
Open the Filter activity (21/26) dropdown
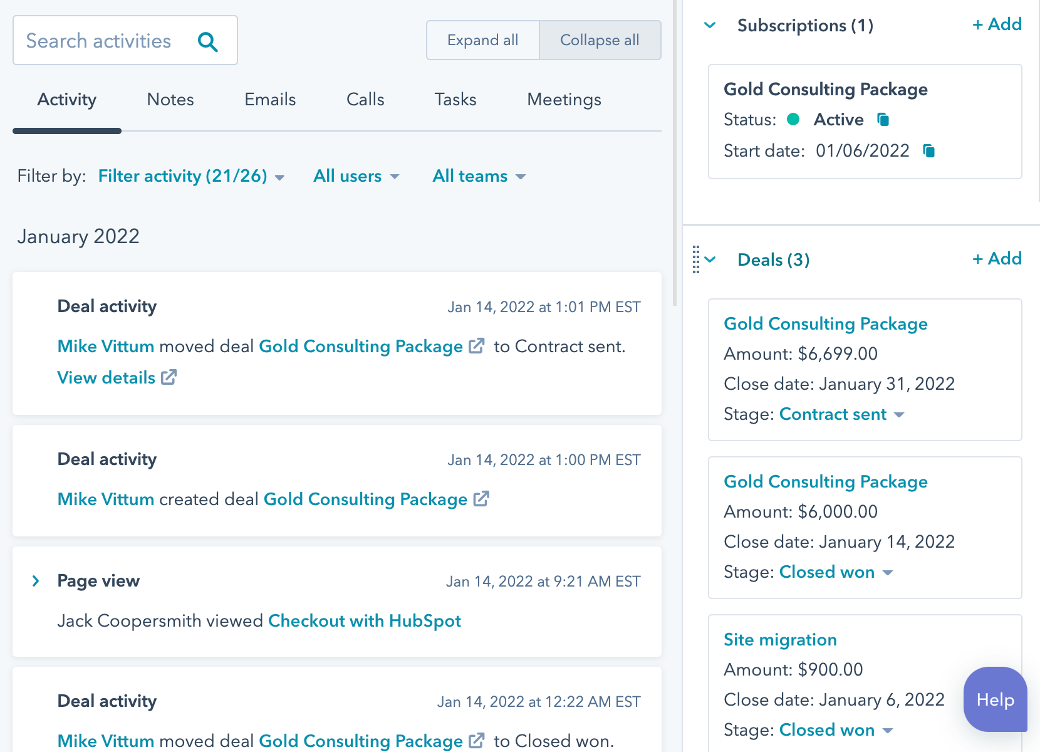tap(191, 176)
